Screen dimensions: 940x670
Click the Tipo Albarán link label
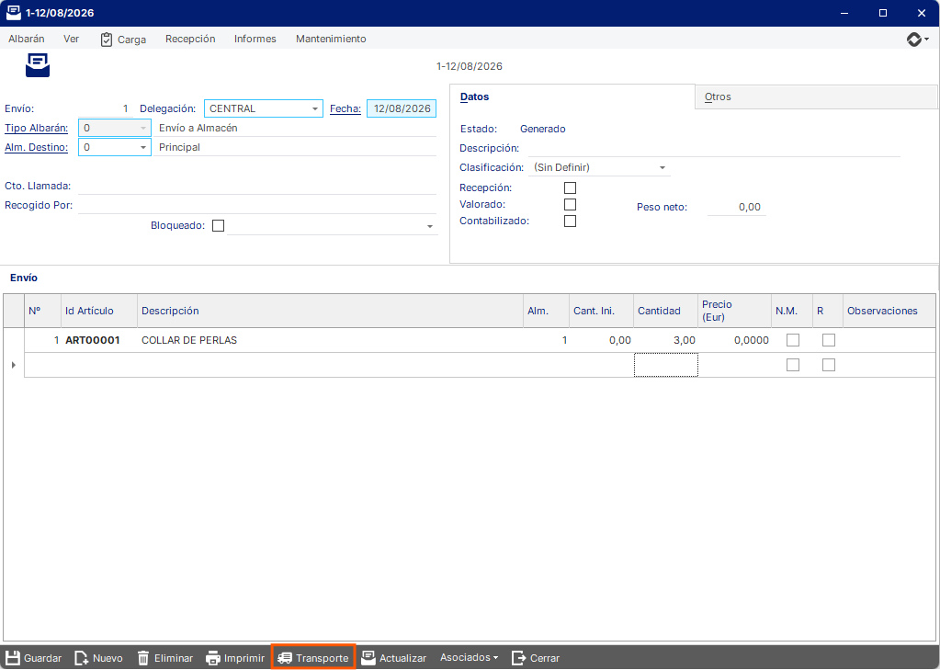pyautogui.click(x=37, y=128)
